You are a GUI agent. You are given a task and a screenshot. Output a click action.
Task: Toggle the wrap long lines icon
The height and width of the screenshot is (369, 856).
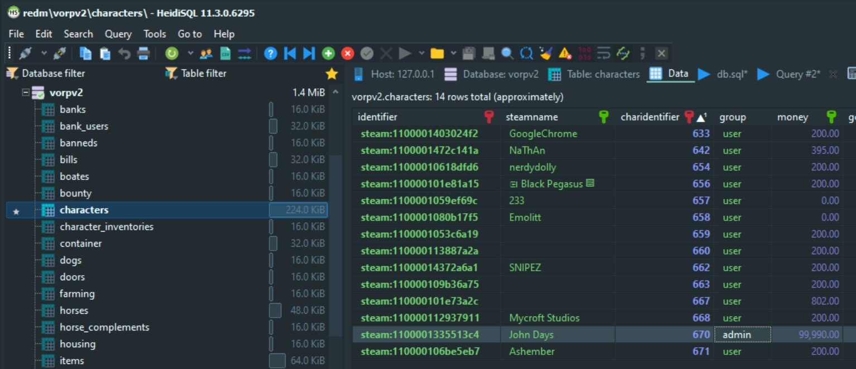coord(604,54)
